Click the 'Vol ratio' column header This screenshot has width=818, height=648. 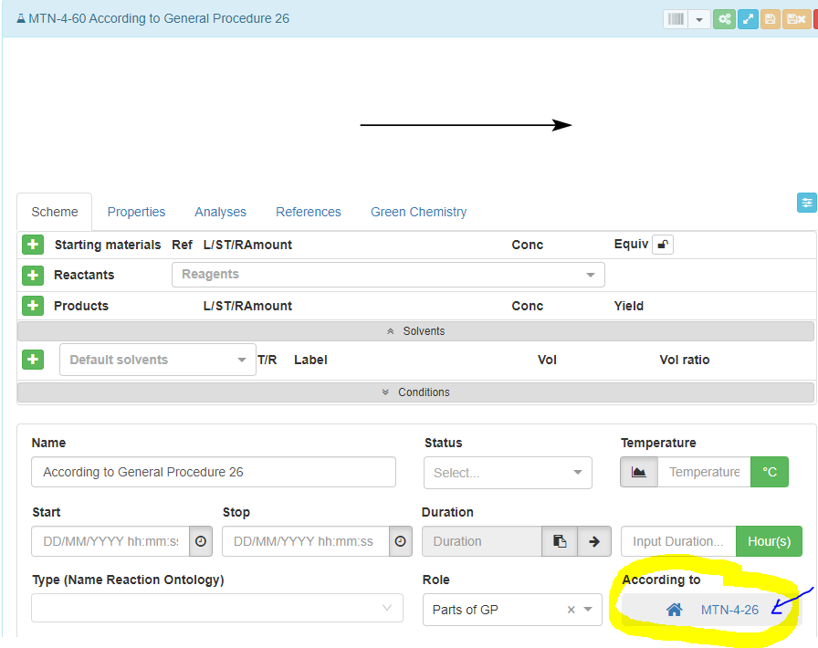click(x=685, y=360)
